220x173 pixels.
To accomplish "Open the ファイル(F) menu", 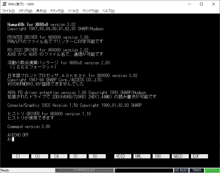I will click(8, 11).
